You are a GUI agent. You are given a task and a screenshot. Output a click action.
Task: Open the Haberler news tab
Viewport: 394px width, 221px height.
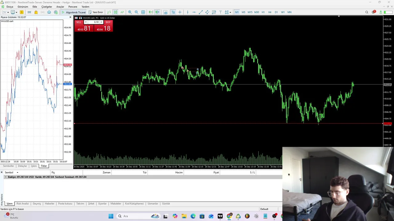(50, 204)
